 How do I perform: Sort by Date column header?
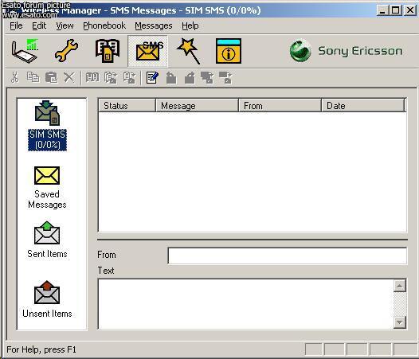click(x=363, y=106)
